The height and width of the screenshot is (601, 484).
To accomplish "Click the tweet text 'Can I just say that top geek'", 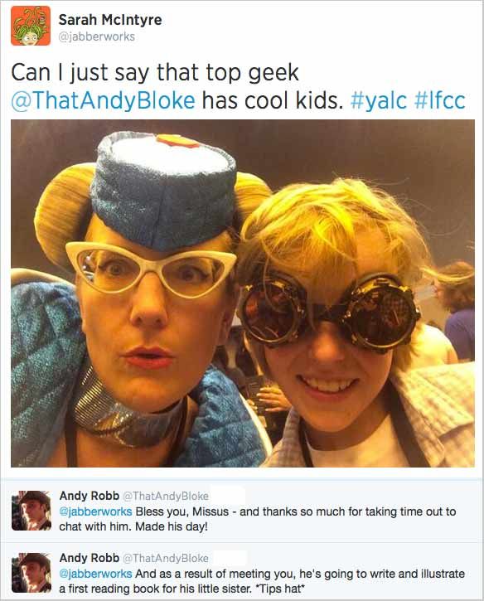I will tap(155, 73).
